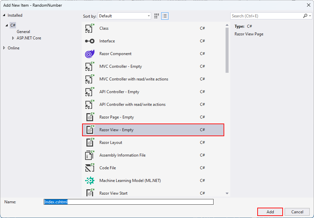Switch to medium icons view
314x218 pixels.
156,16
